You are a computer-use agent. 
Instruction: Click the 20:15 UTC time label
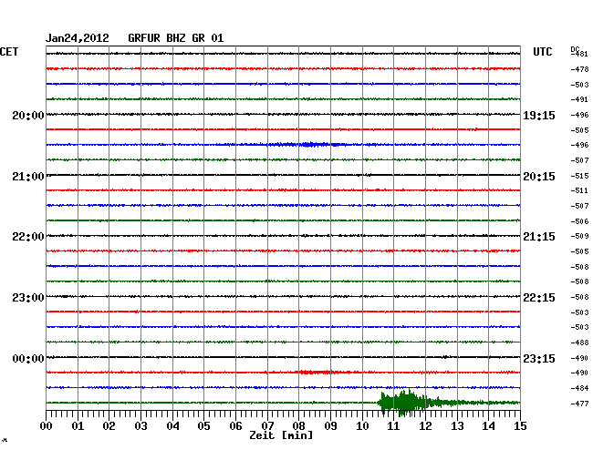(539, 177)
